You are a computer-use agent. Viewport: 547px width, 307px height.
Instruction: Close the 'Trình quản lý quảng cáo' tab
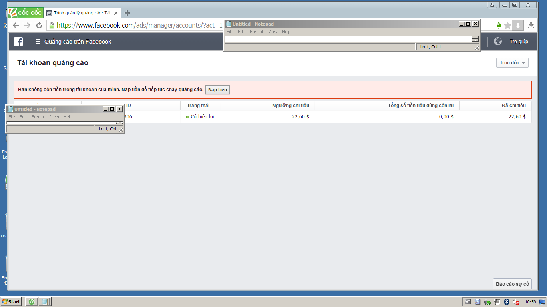coord(116,13)
